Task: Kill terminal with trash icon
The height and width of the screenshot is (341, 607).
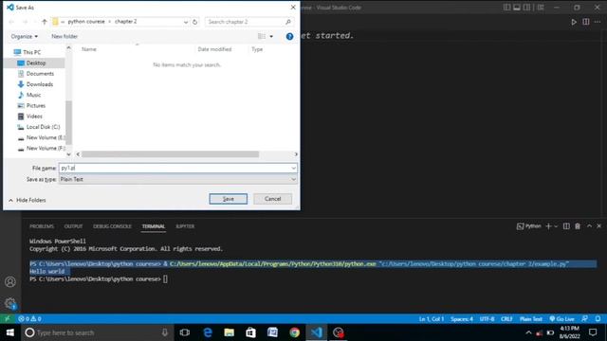Action: 578,226
